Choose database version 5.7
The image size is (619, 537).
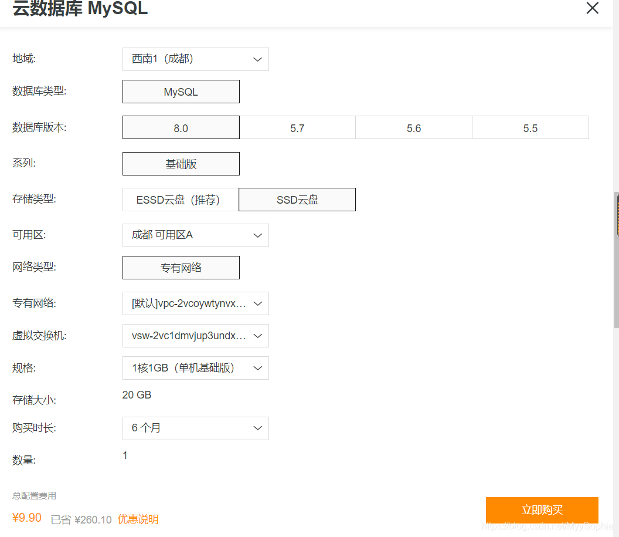click(297, 127)
